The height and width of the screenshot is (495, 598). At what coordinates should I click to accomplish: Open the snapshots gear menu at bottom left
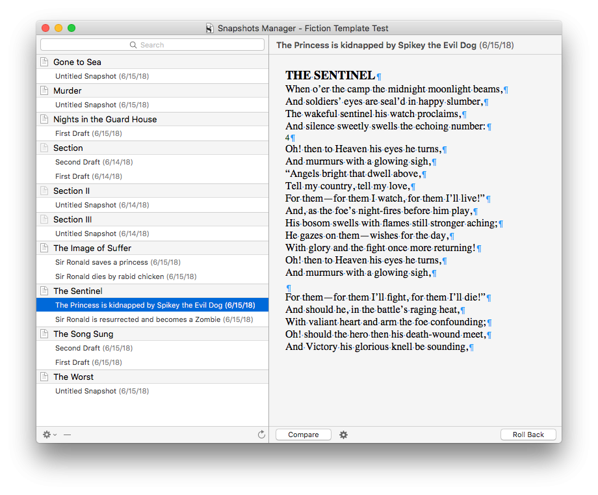click(49, 435)
